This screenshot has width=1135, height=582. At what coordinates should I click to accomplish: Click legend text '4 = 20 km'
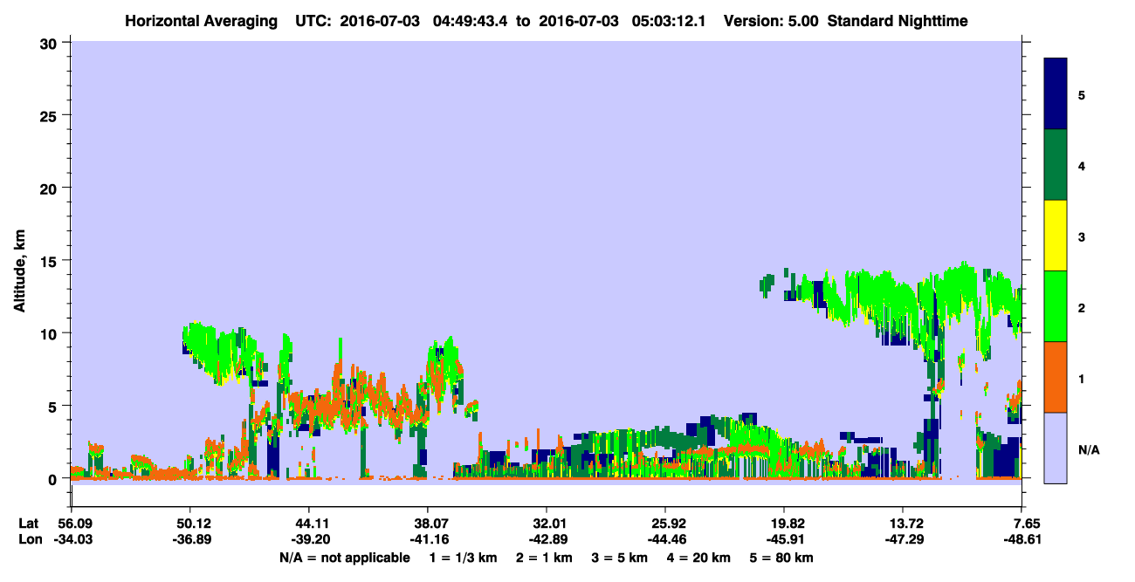coord(700,557)
